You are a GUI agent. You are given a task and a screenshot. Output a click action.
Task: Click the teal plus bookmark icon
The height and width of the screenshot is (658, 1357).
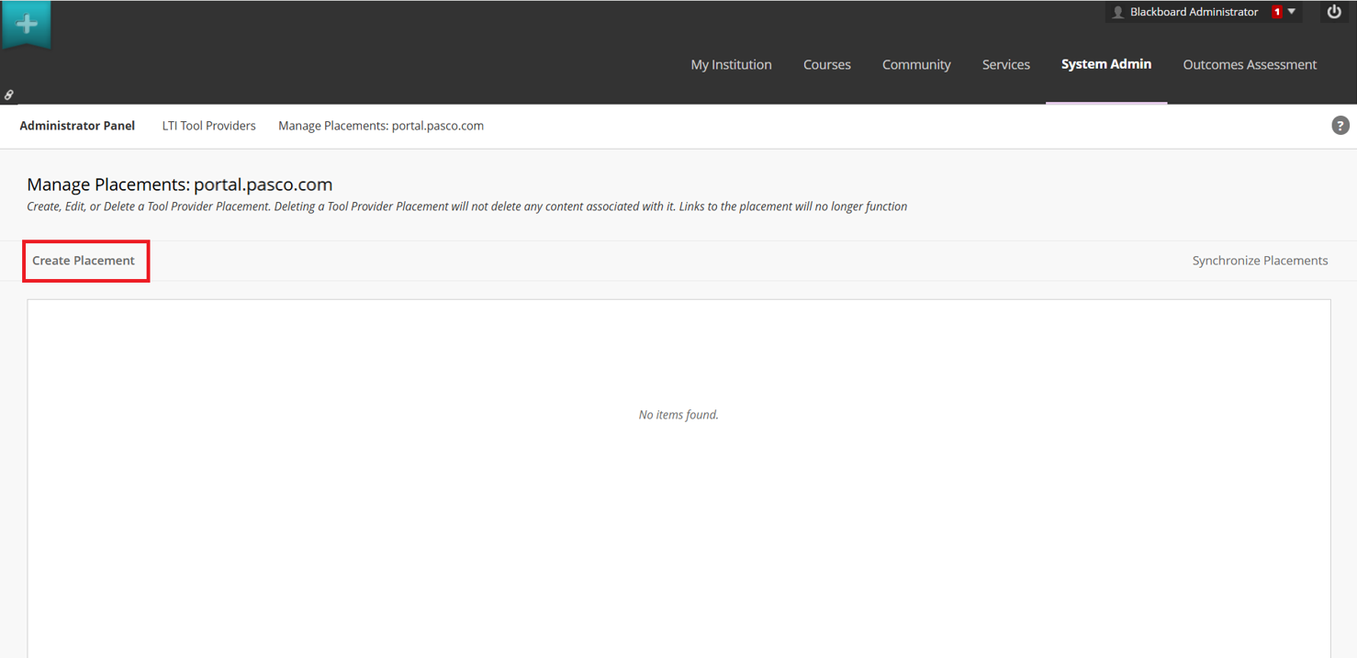pos(27,24)
